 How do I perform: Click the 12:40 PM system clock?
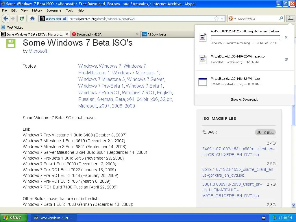tap(285, 218)
